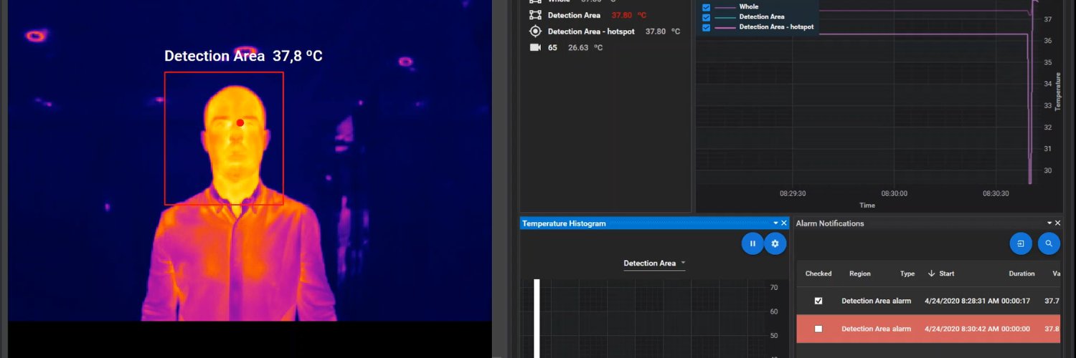Click the red 37.80 Detection Area reading
Viewport: 1076px width, 358px height.
(x=629, y=15)
